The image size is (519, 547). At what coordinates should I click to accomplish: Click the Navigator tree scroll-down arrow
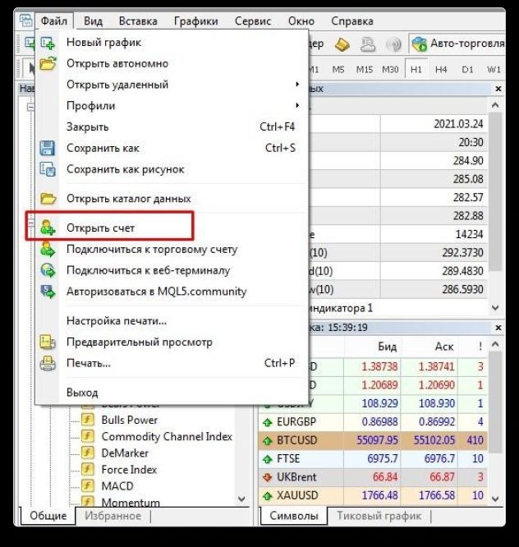coord(241,499)
